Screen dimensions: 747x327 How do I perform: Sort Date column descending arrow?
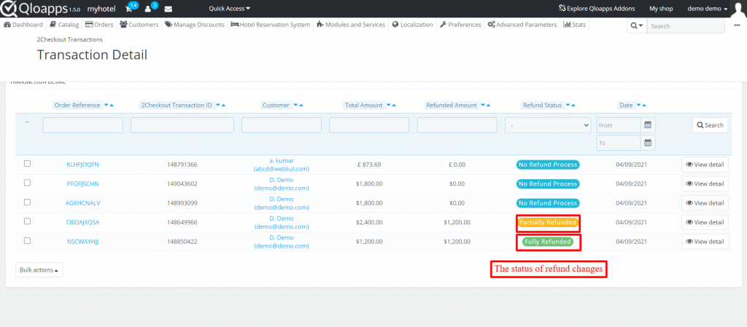[639, 105]
